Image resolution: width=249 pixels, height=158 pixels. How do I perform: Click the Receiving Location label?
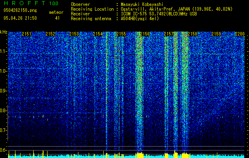tap(92, 9)
